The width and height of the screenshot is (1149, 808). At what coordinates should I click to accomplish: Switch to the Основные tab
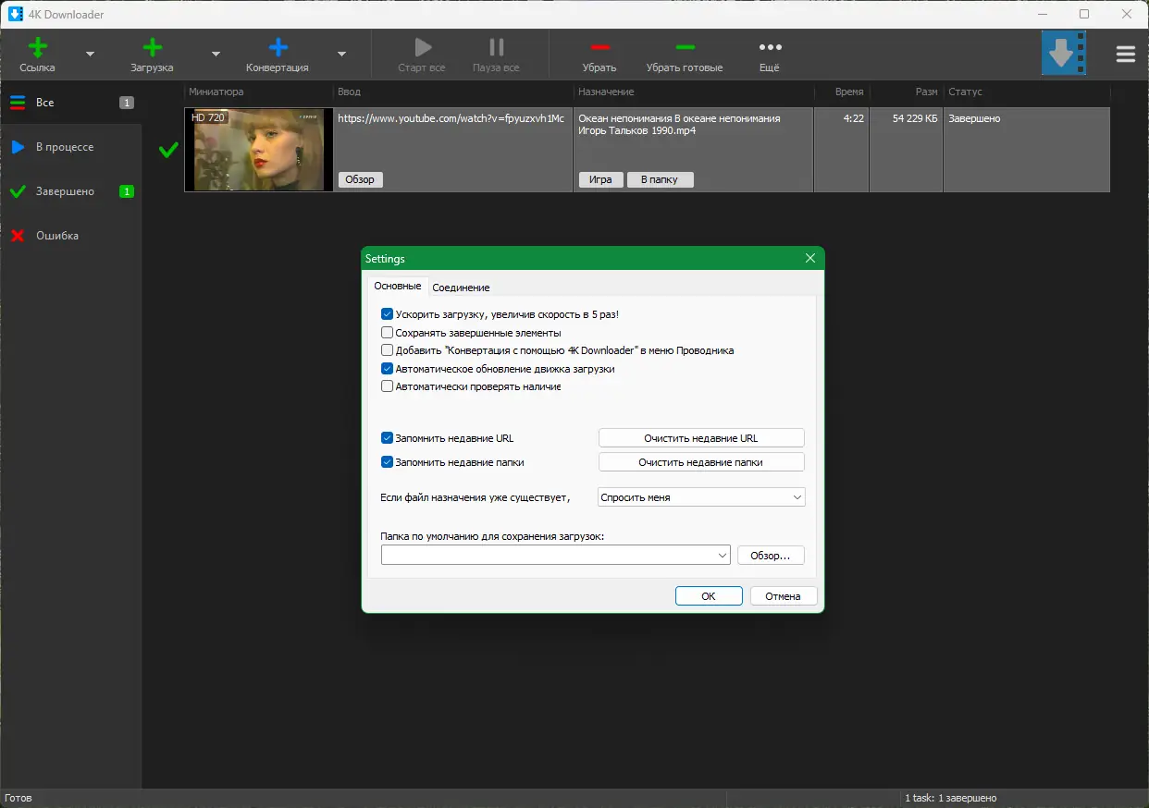[398, 287]
